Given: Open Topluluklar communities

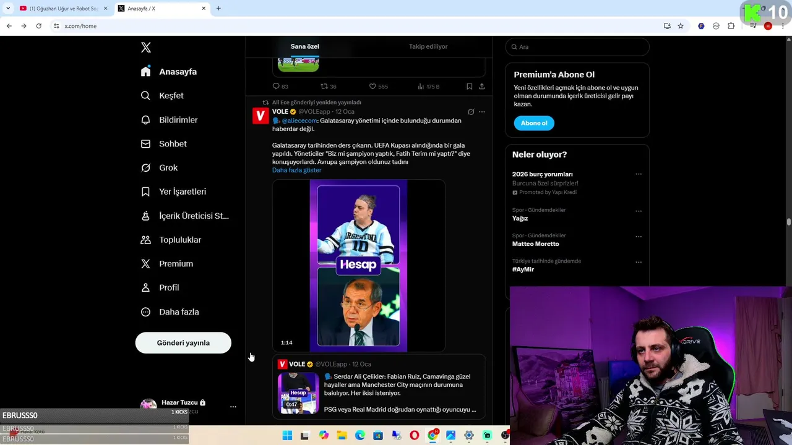Looking at the screenshot, I should click(x=171, y=240).
